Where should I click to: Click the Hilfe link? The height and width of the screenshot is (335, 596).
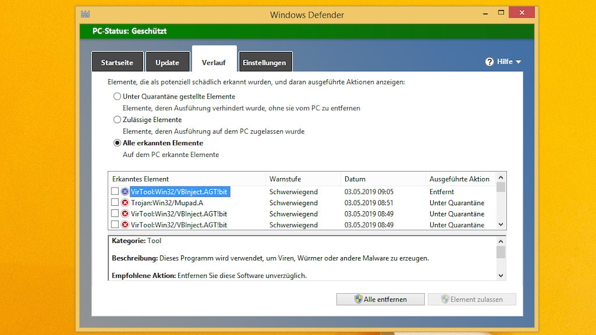click(505, 61)
